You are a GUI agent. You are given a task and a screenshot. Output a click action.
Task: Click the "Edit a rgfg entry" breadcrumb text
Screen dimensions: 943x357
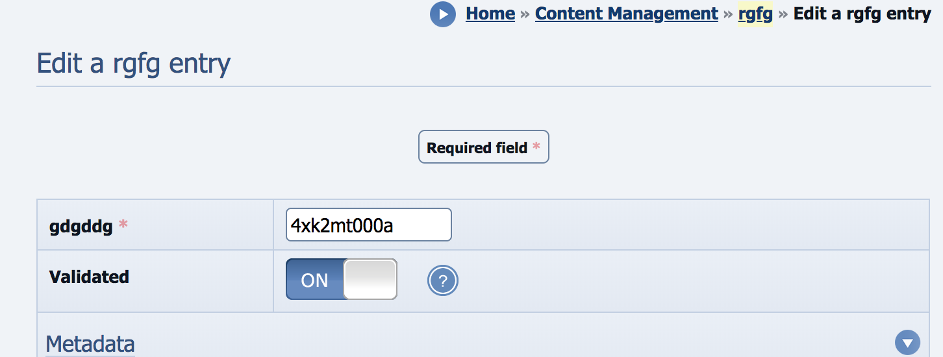click(x=862, y=14)
